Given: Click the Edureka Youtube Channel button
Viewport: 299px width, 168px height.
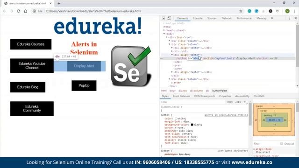Looking at the screenshot, I should (32, 66).
